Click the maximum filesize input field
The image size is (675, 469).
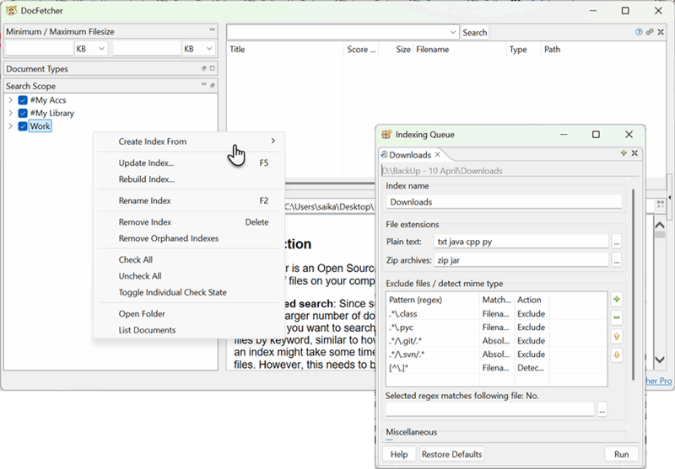[147, 49]
